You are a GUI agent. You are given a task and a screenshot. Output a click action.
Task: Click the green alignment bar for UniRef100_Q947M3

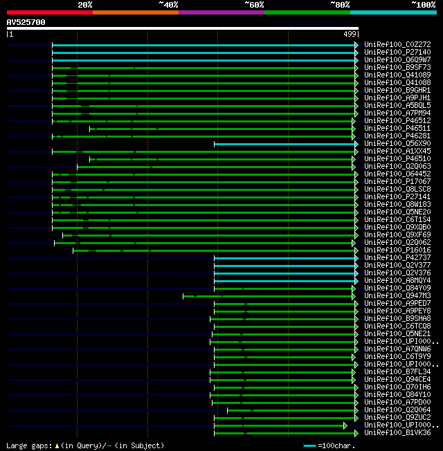[x=267, y=296]
